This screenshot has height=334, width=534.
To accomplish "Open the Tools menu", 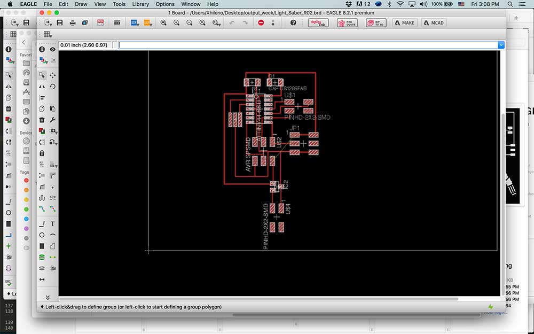I will (x=119, y=4).
